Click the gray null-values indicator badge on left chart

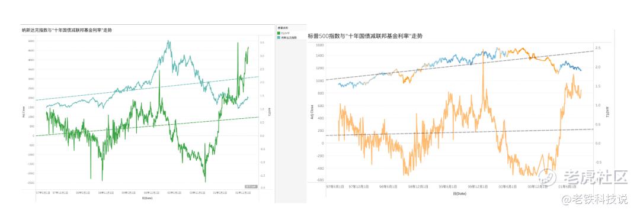point(251,186)
